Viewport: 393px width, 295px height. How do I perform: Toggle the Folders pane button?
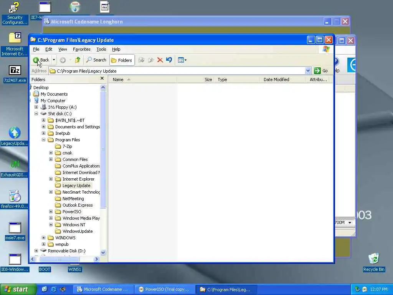pos(122,60)
